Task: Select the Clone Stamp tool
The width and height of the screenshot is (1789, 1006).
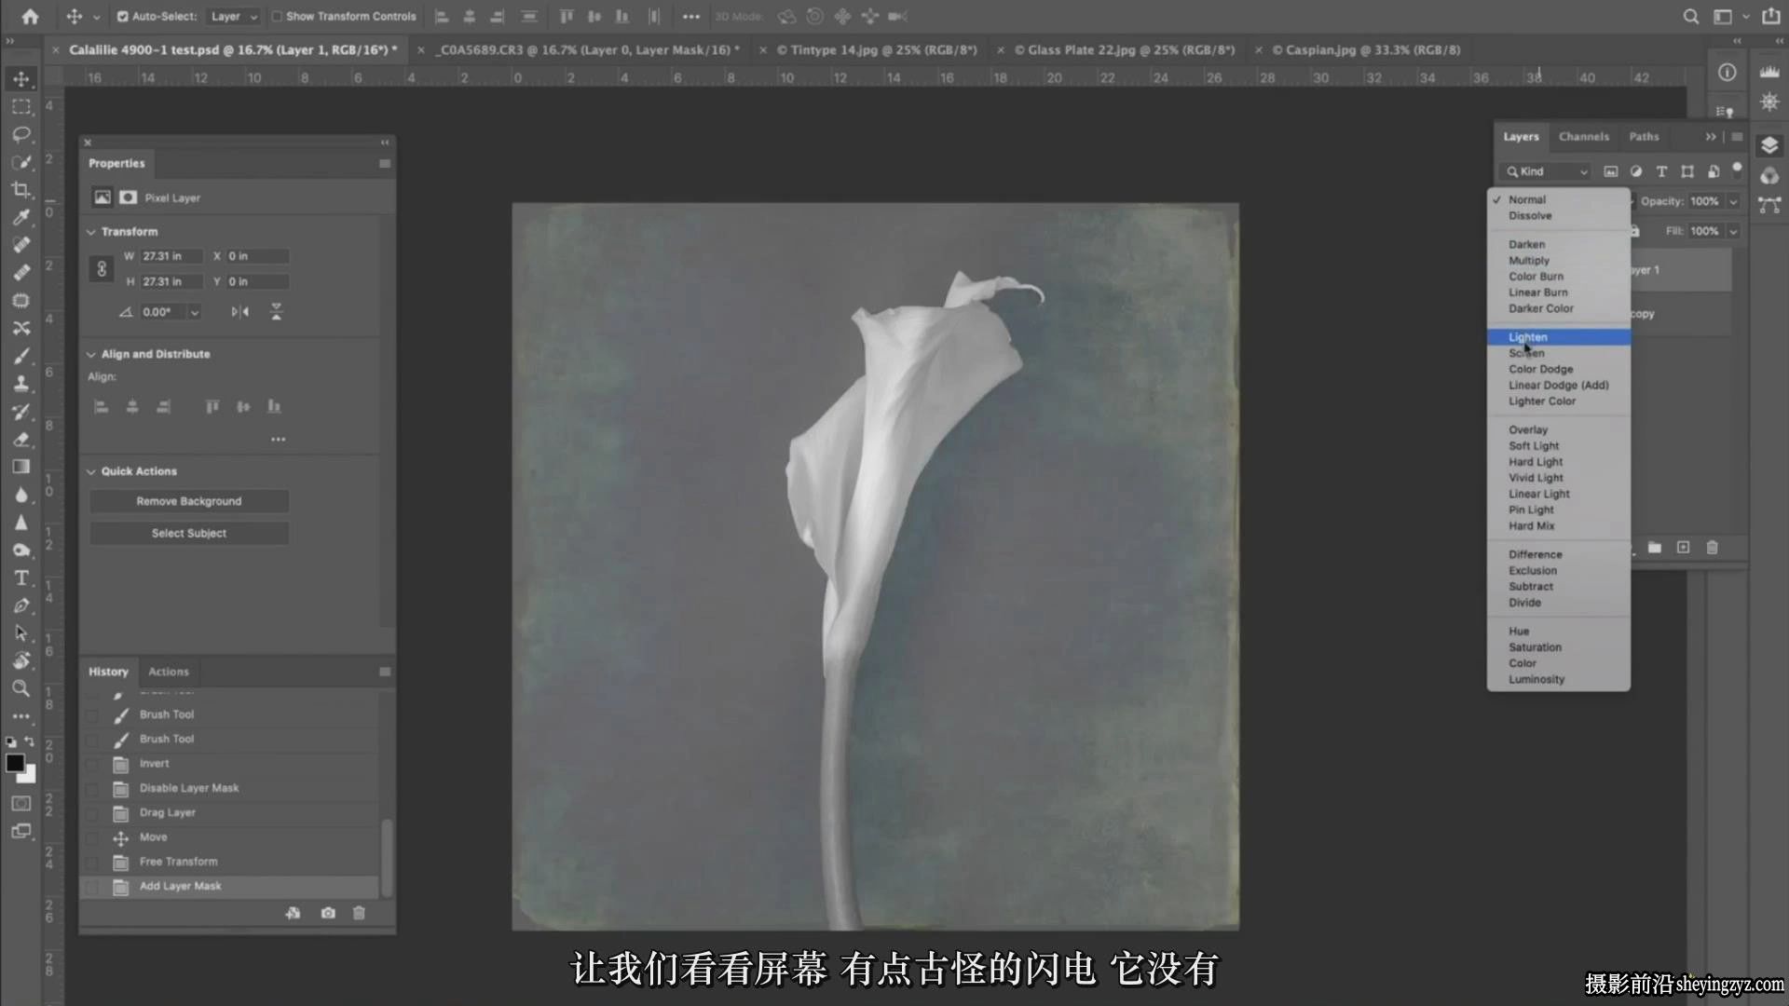Action: click(x=21, y=384)
